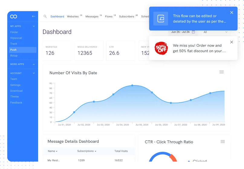Open calendar icon in the date range field
Viewport: 244px width, 169px height.
tap(194, 32)
